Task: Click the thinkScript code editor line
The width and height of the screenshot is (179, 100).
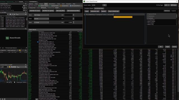Action: [115, 14]
